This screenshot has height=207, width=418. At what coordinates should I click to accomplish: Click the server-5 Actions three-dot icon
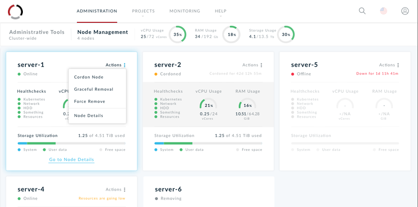tap(398, 65)
